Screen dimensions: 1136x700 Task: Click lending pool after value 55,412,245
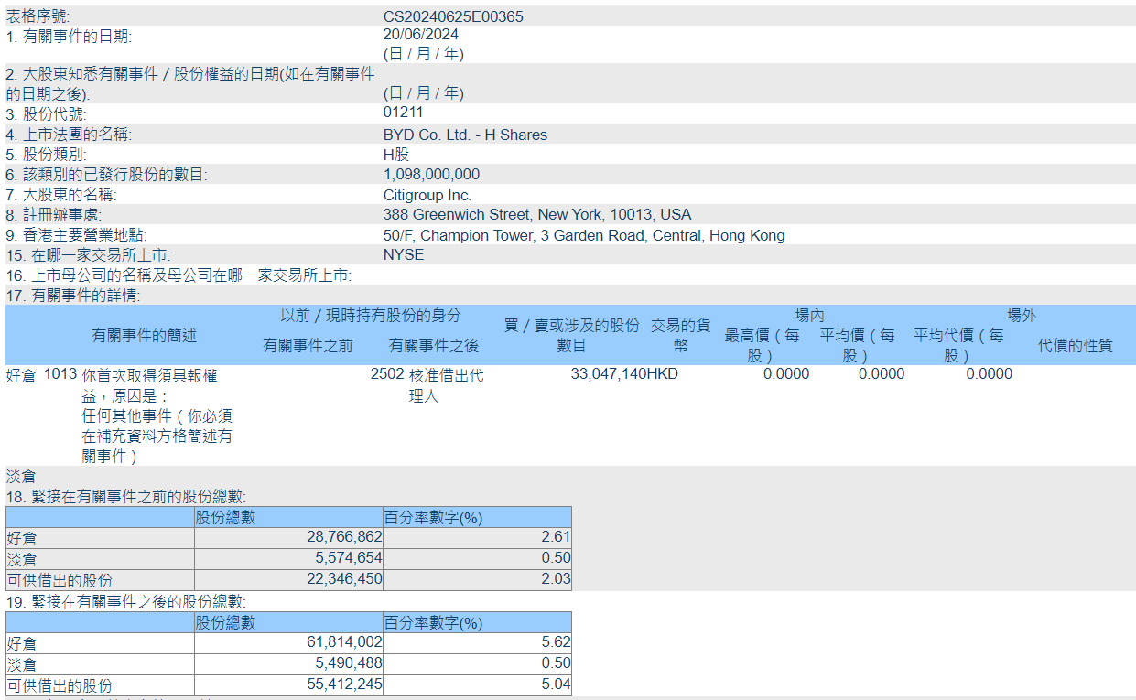[x=344, y=684]
